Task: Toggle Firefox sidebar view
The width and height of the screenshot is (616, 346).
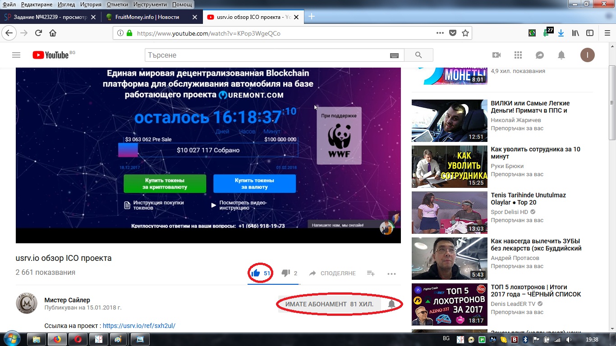Action: coord(589,33)
